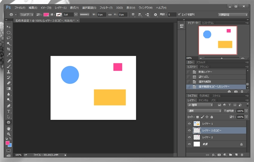Select the Pen tool
Screen dimensions: 254x162
[x=9, y=106]
